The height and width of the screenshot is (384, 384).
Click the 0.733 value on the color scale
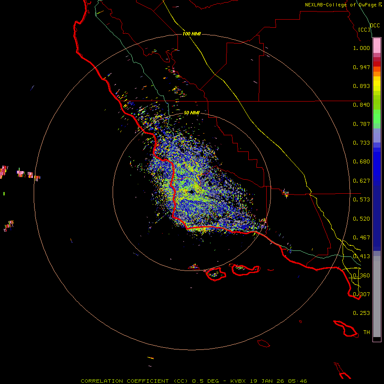tap(361, 143)
